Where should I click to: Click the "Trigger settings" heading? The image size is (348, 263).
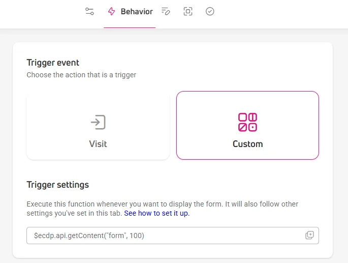[58, 185]
